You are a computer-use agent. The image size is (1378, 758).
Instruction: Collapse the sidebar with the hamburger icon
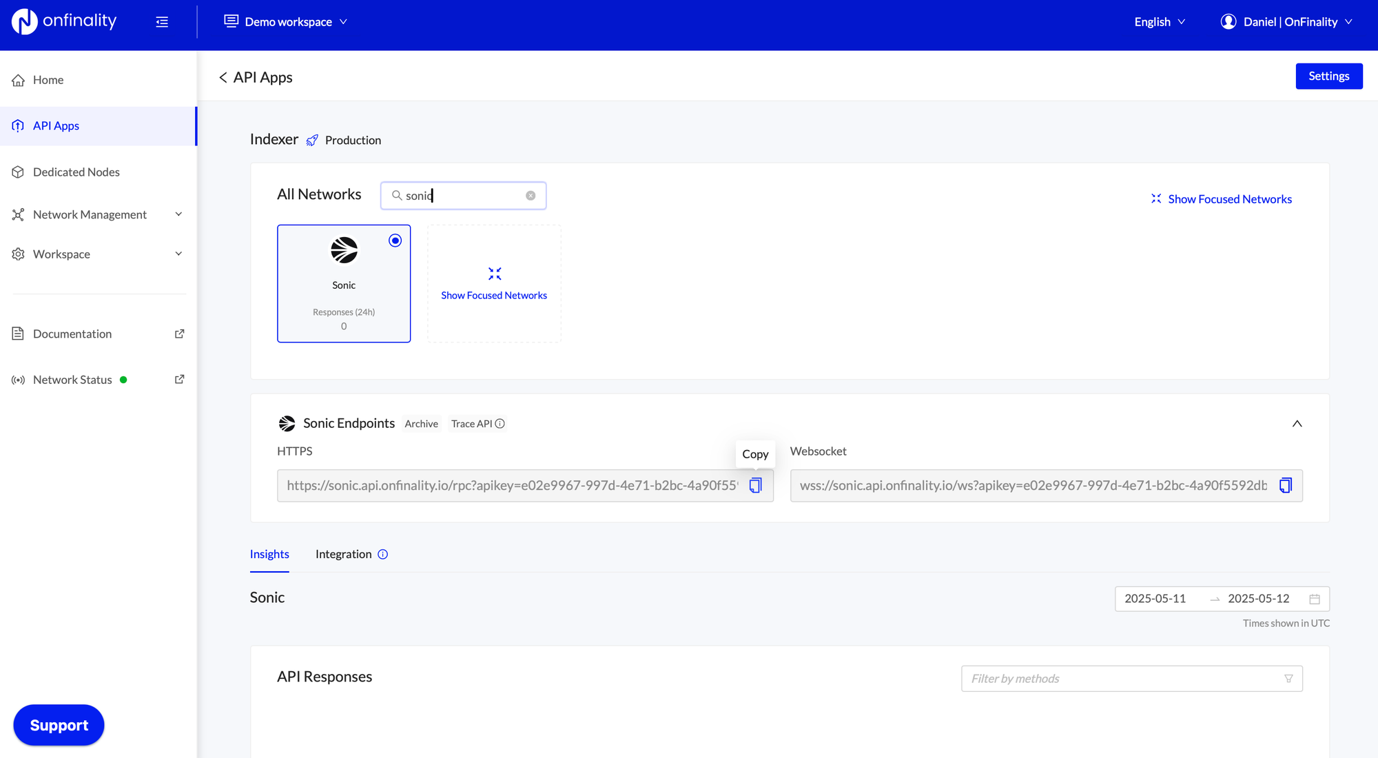point(162,21)
